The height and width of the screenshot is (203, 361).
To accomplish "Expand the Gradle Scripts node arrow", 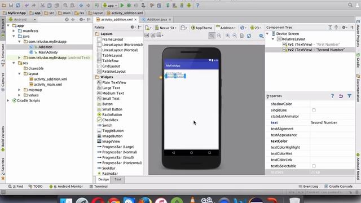I will click(8, 100).
